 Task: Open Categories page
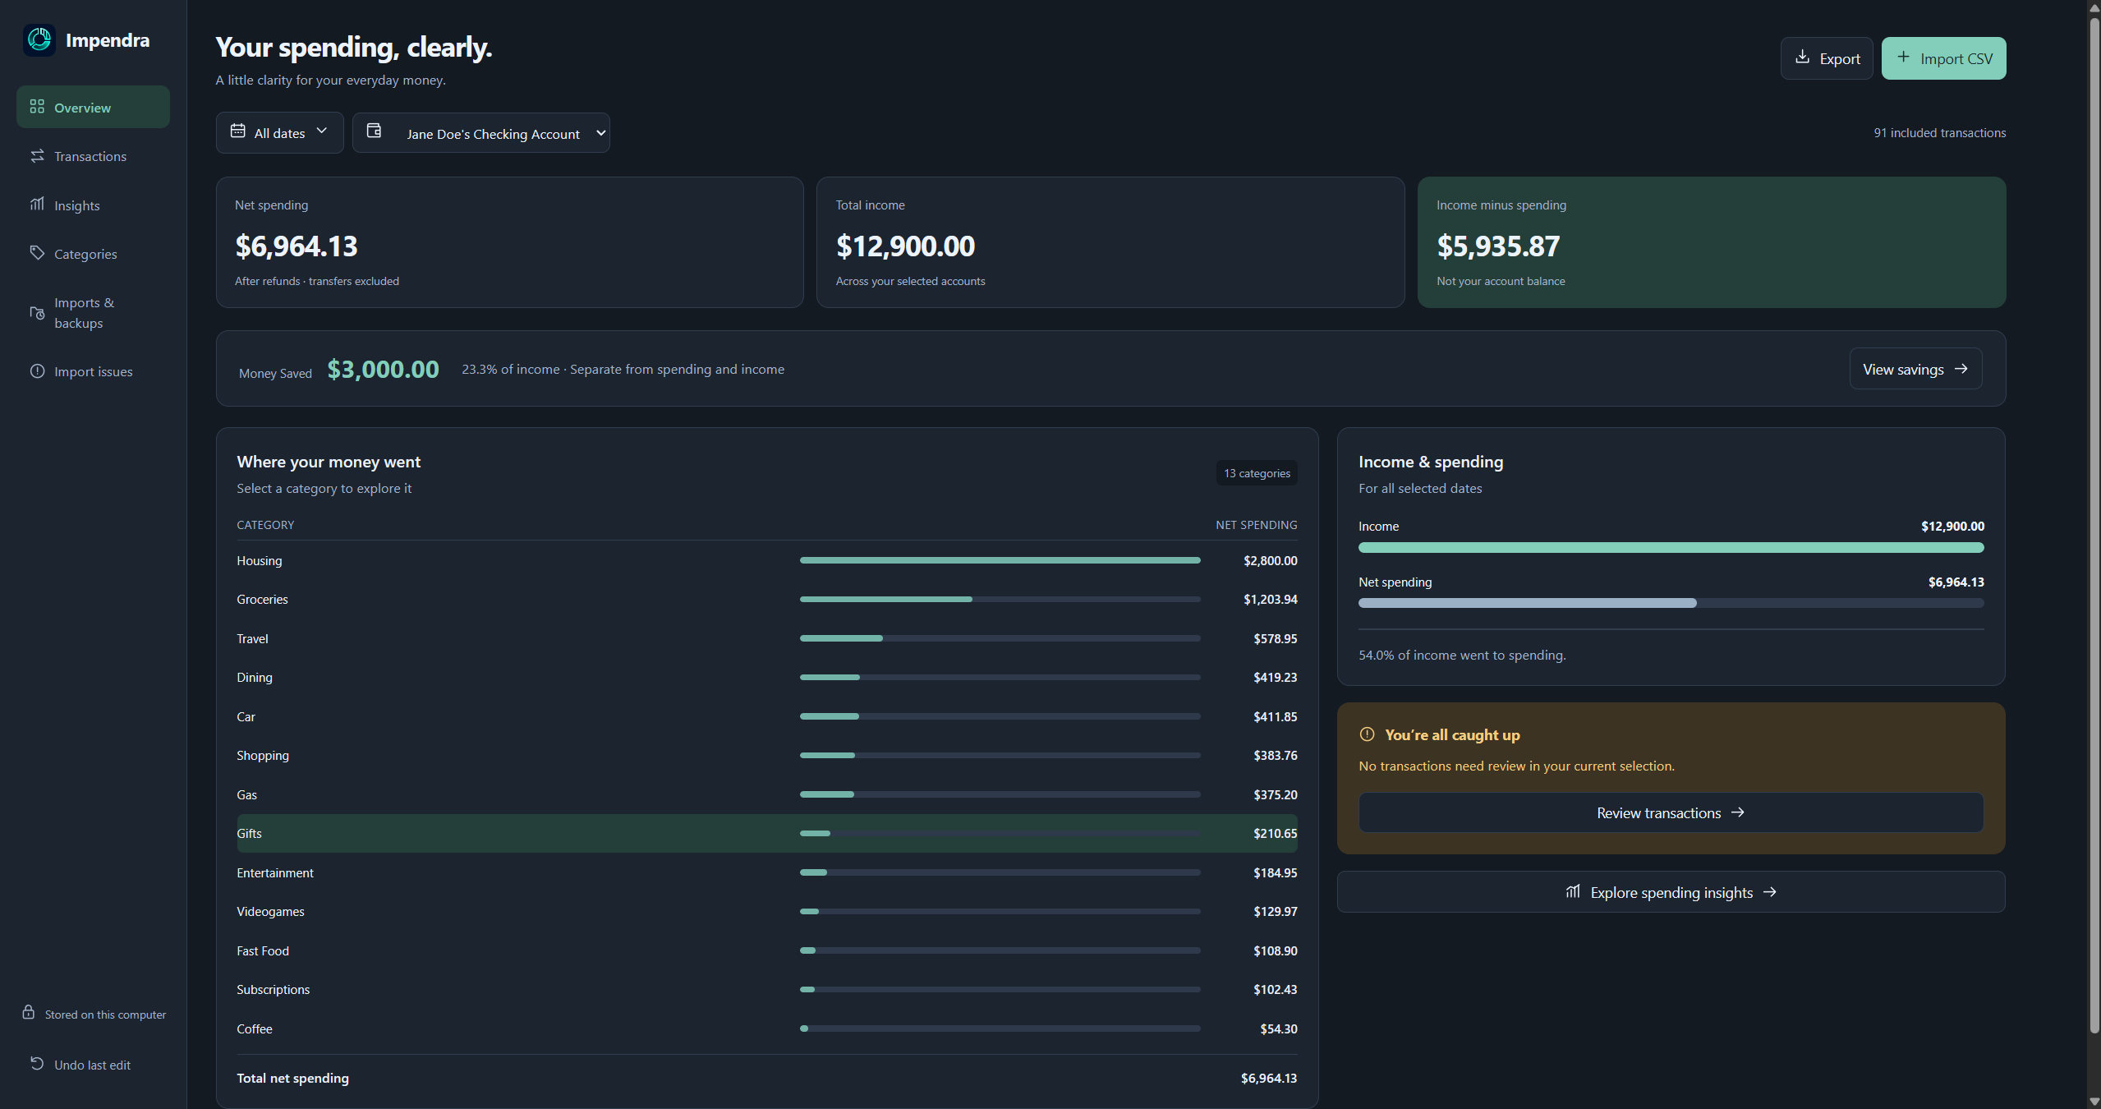click(93, 254)
